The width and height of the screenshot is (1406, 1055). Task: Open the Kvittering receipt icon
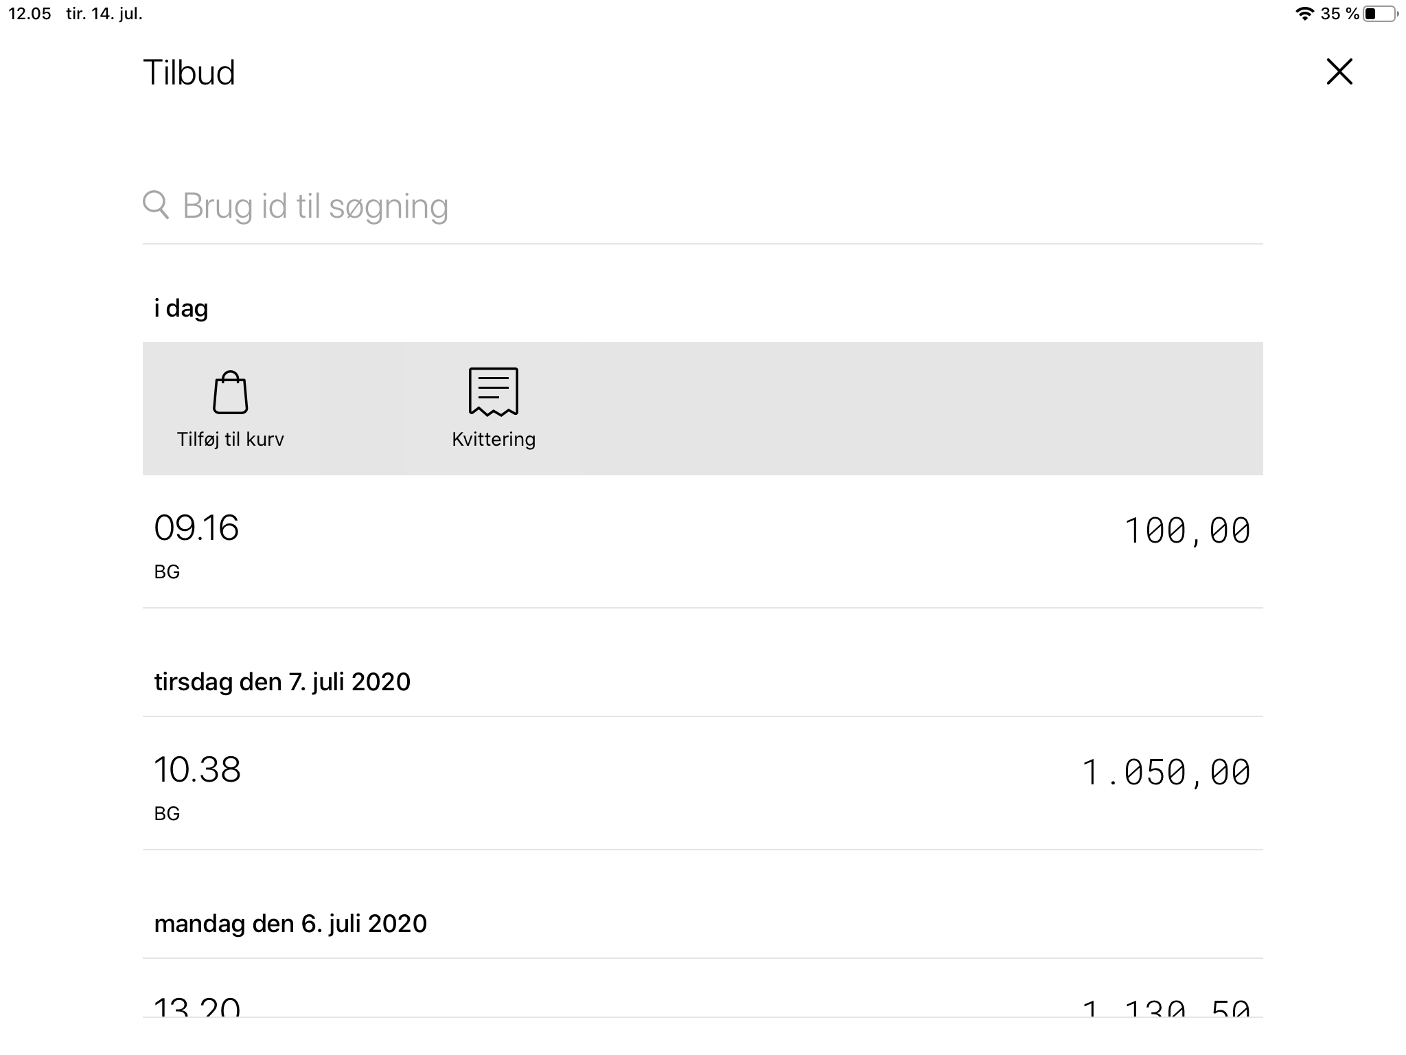point(493,392)
